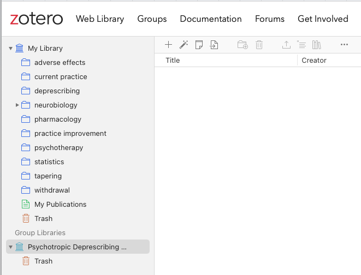Click the folder icon beside practice improvement
This screenshot has width=361, height=275.
26,134
